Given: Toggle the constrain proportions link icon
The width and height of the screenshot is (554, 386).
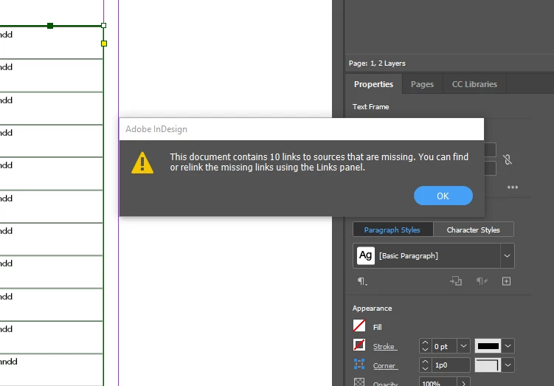Looking at the screenshot, I should pyautogui.click(x=508, y=159).
